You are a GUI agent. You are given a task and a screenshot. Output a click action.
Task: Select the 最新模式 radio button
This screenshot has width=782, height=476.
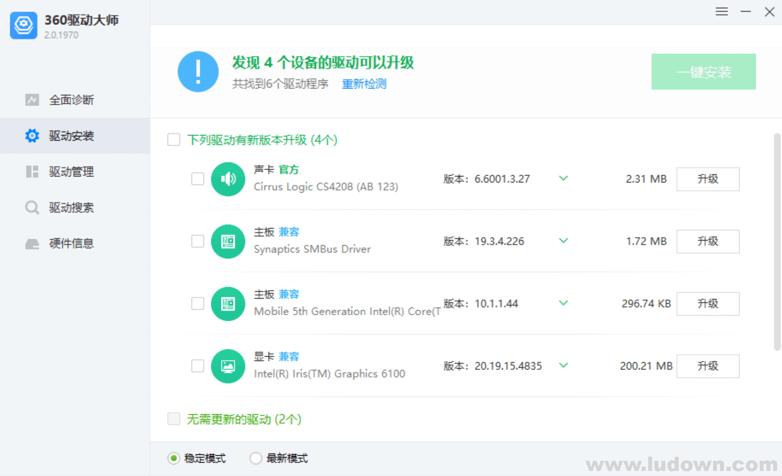[x=256, y=458]
